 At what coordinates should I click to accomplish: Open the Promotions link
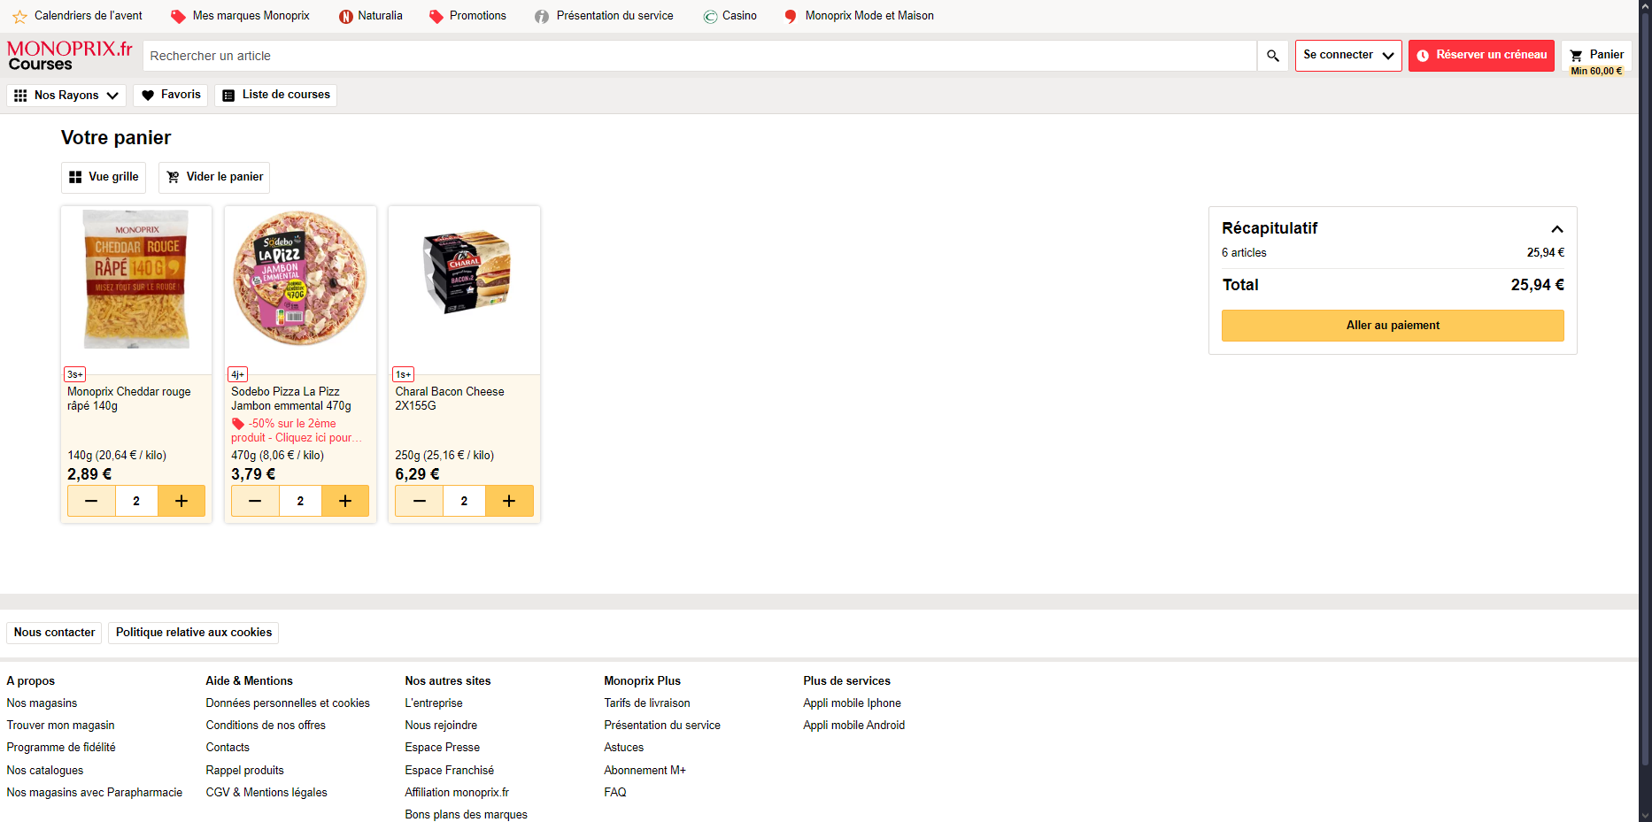467,16
